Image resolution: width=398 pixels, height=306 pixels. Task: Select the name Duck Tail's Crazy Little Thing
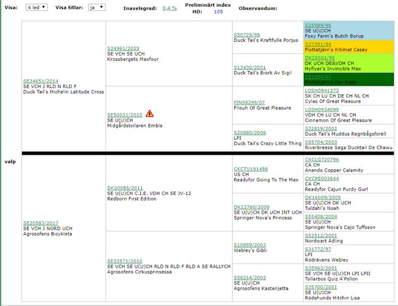[x=268, y=143]
